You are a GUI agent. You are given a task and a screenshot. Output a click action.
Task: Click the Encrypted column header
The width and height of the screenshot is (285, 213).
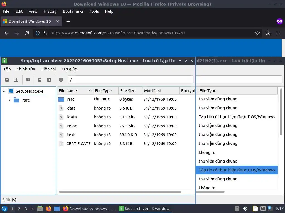187,91
